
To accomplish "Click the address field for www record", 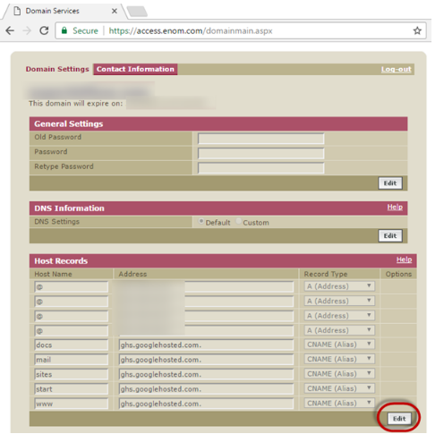I will (206, 404).
